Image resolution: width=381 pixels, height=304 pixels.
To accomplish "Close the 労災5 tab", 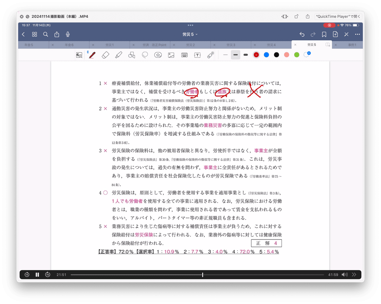I will coord(295,45).
